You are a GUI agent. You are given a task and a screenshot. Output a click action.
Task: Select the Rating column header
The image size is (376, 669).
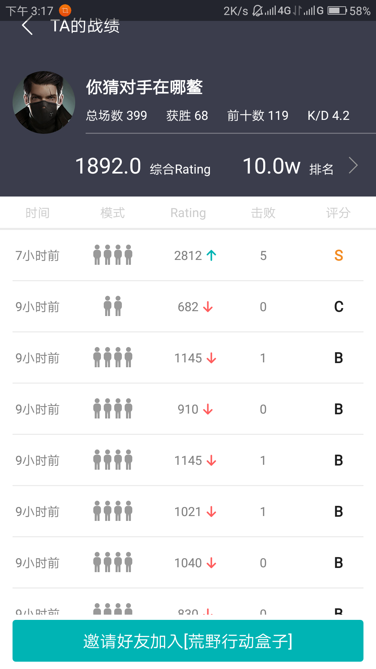pyautogui.click(x=188, y=213)
